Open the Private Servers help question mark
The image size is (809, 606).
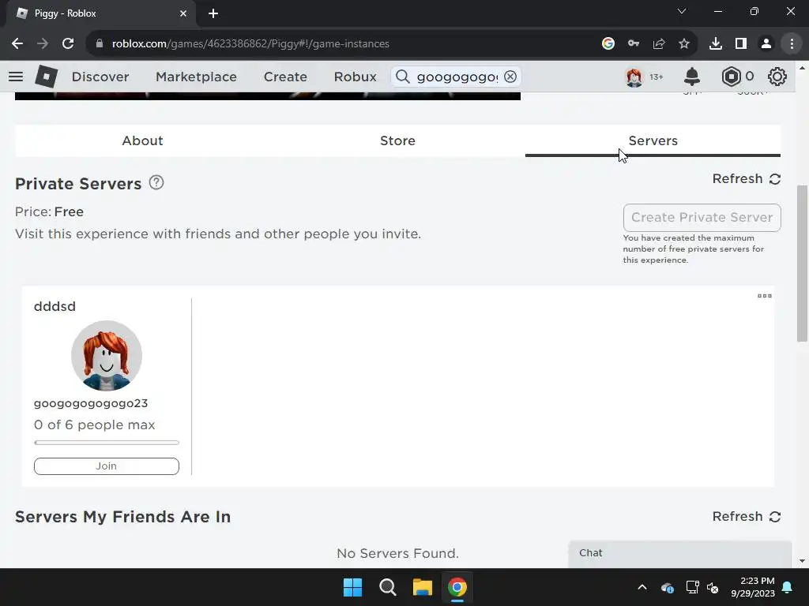(x=156, y=182)
